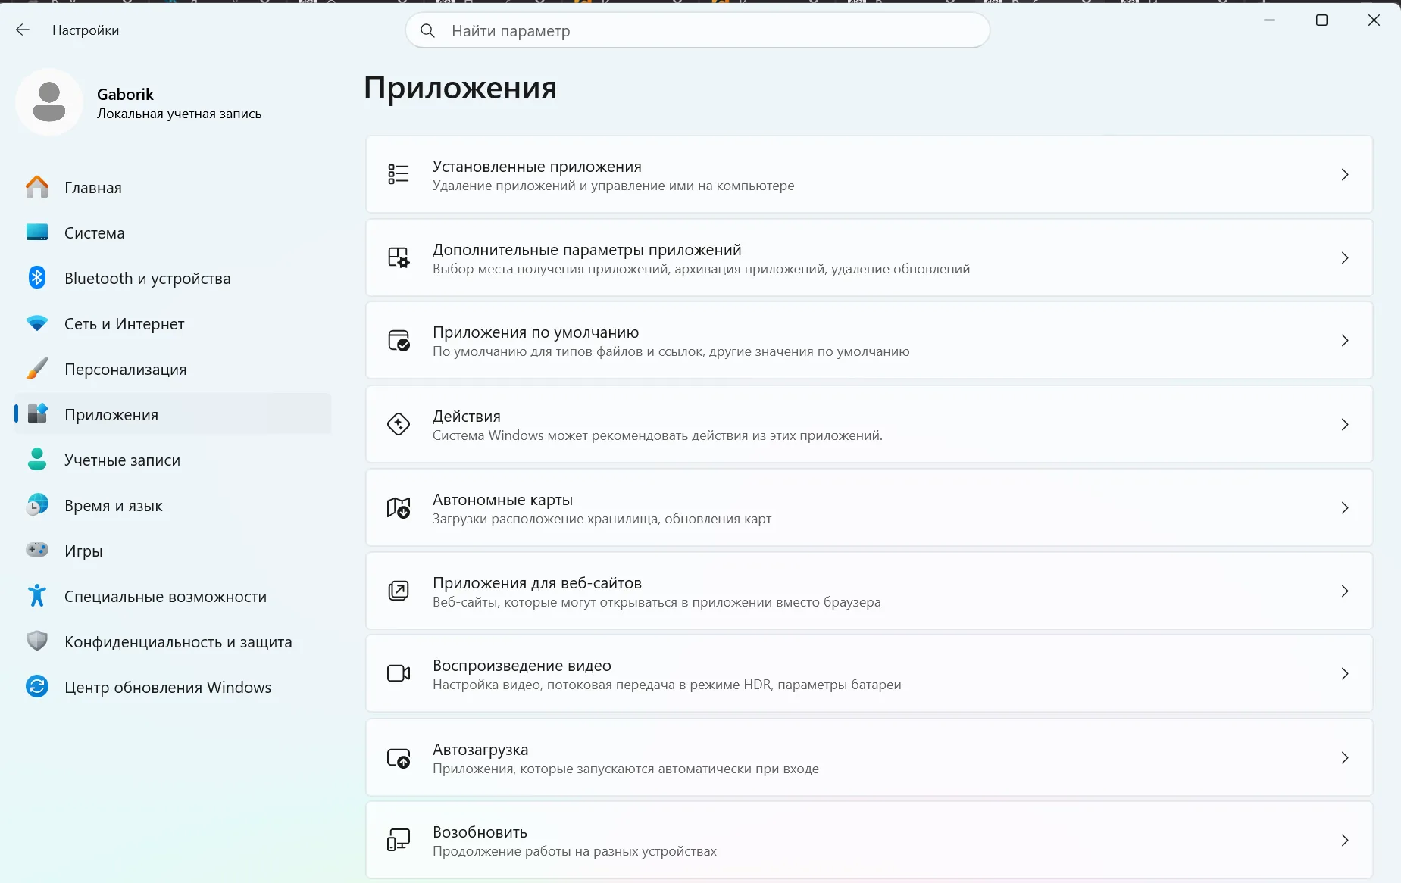
Task: Open Время и язык section
Action: click(x=173, y=505)
